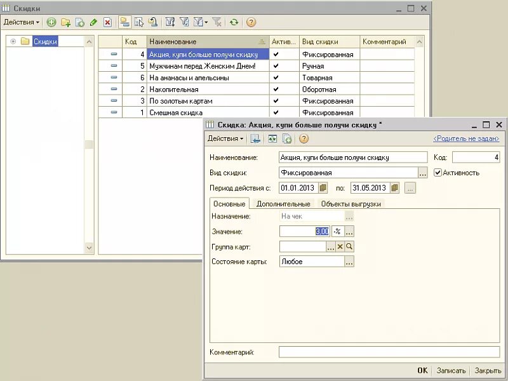Click active checkmark in Акция row
This screenshot has width=508, height=381.
tap(276, 54)
